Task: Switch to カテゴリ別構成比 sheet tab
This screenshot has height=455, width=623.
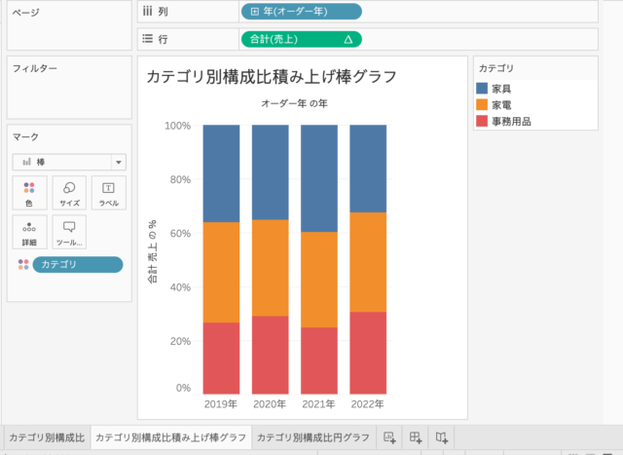Action: point(47,437)
